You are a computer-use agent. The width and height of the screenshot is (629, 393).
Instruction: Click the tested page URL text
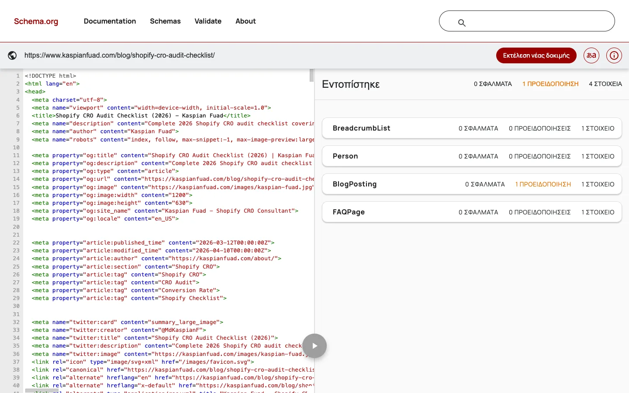[x=120, y=55]
